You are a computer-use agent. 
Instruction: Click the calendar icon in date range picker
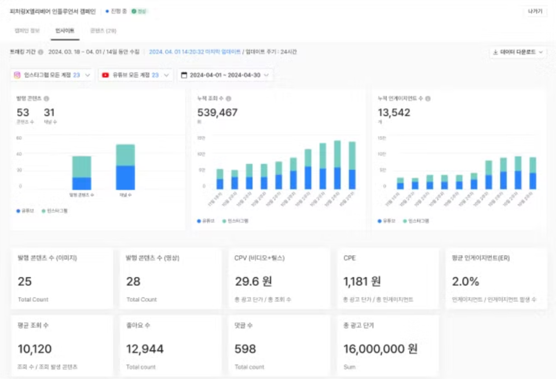pyautogui.click(x=184, y=75)
